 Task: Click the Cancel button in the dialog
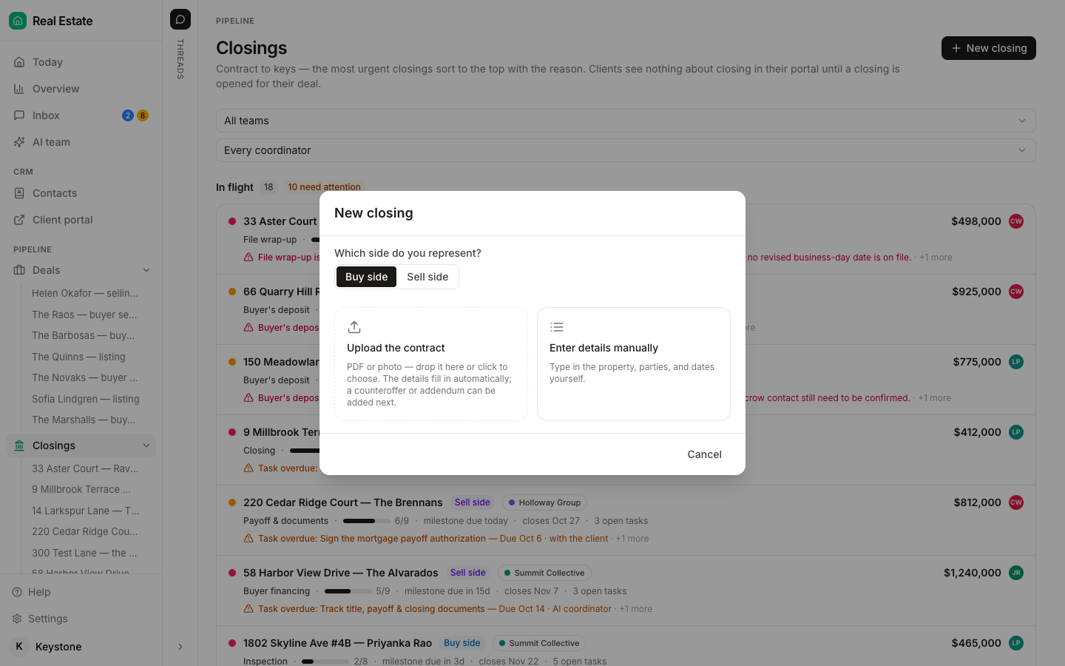(x=704, y=454)
